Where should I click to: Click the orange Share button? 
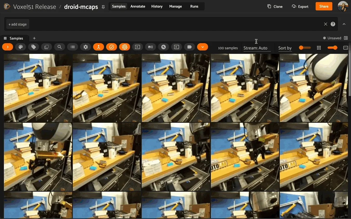coord(324,6)
